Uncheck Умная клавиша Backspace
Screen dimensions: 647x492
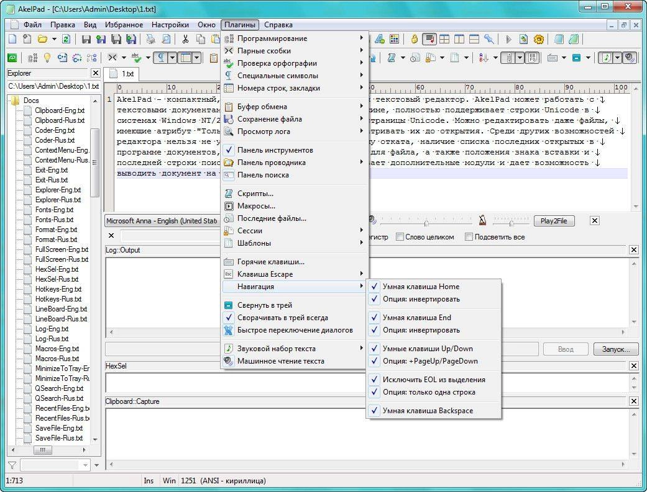[x=433, y=410]
